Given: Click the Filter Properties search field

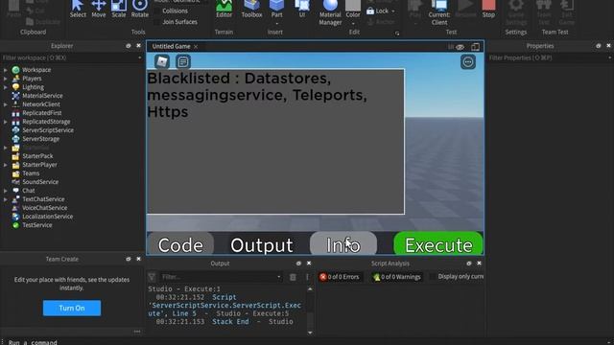Looking at the screenshot, I should tap(550, 57).
